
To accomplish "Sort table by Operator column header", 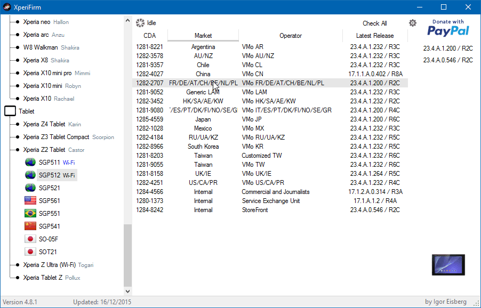I will [291, 36].
